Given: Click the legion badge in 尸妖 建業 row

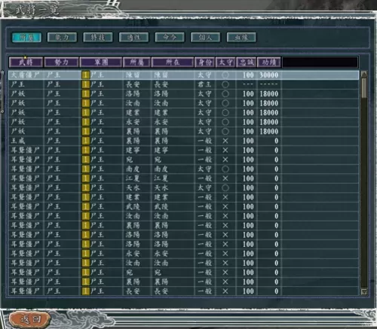Looking at the screenshot, I should tap(85, 113).
